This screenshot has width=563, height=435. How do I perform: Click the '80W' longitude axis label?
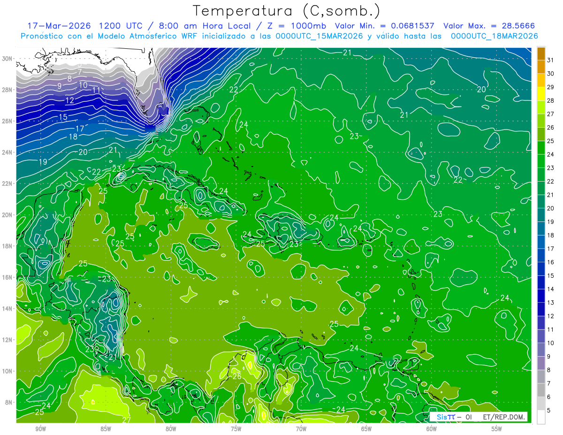click(171, 429)
